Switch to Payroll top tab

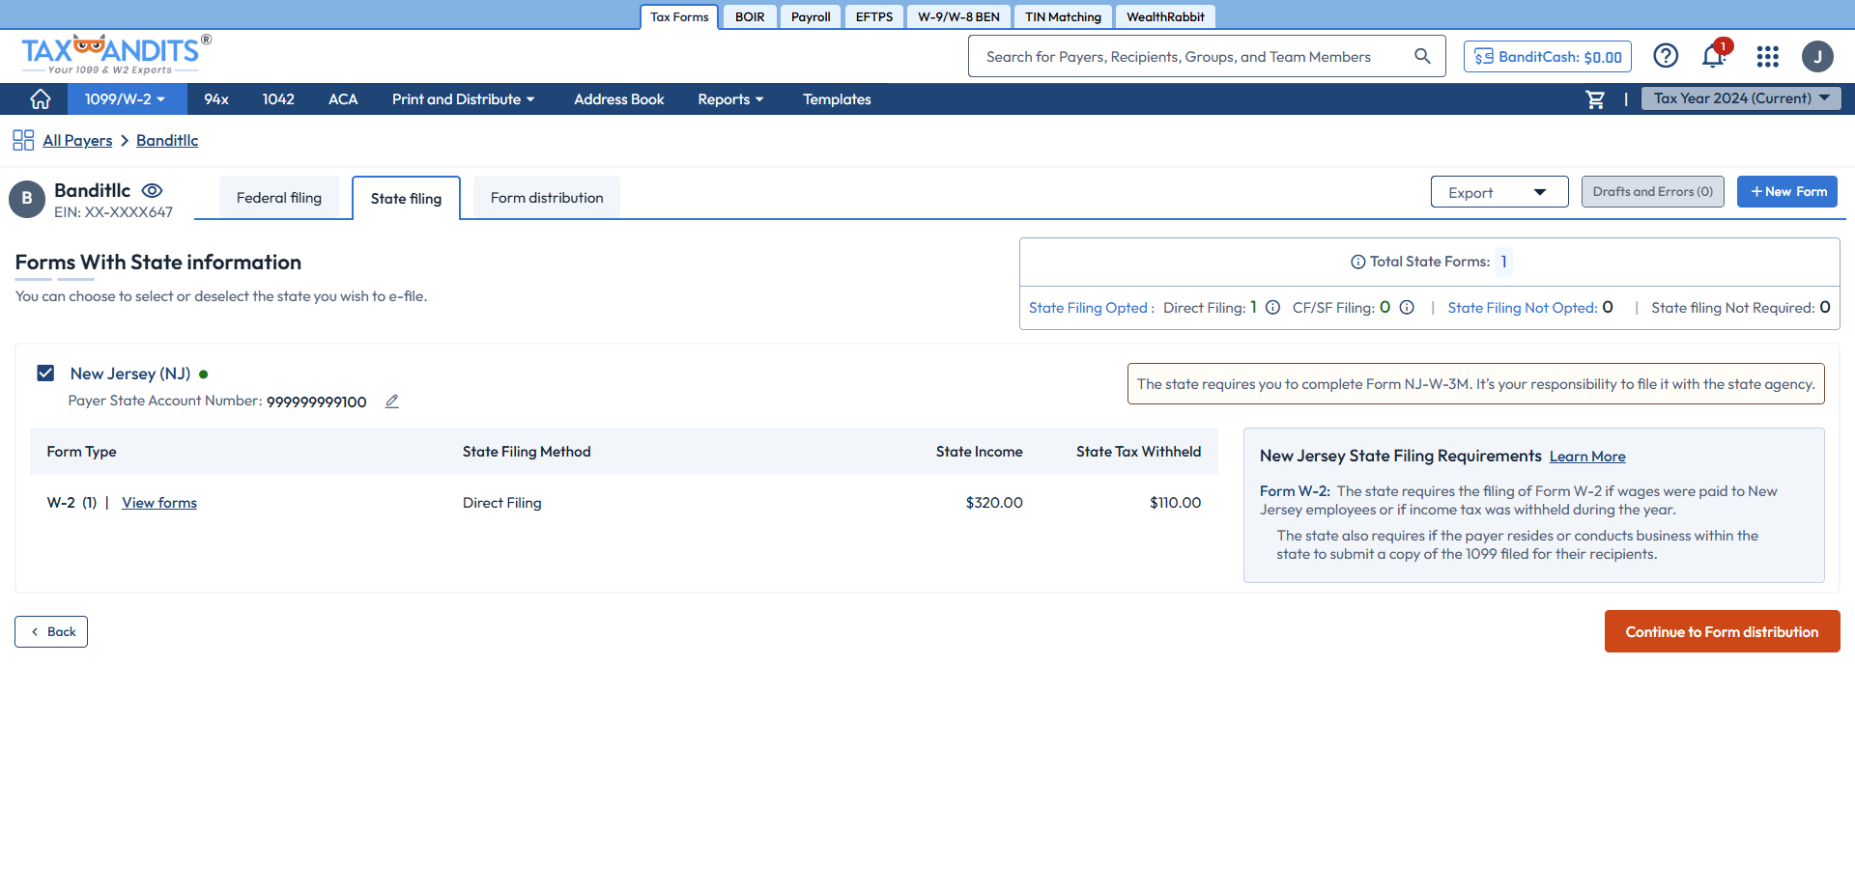tap(811, 17)
